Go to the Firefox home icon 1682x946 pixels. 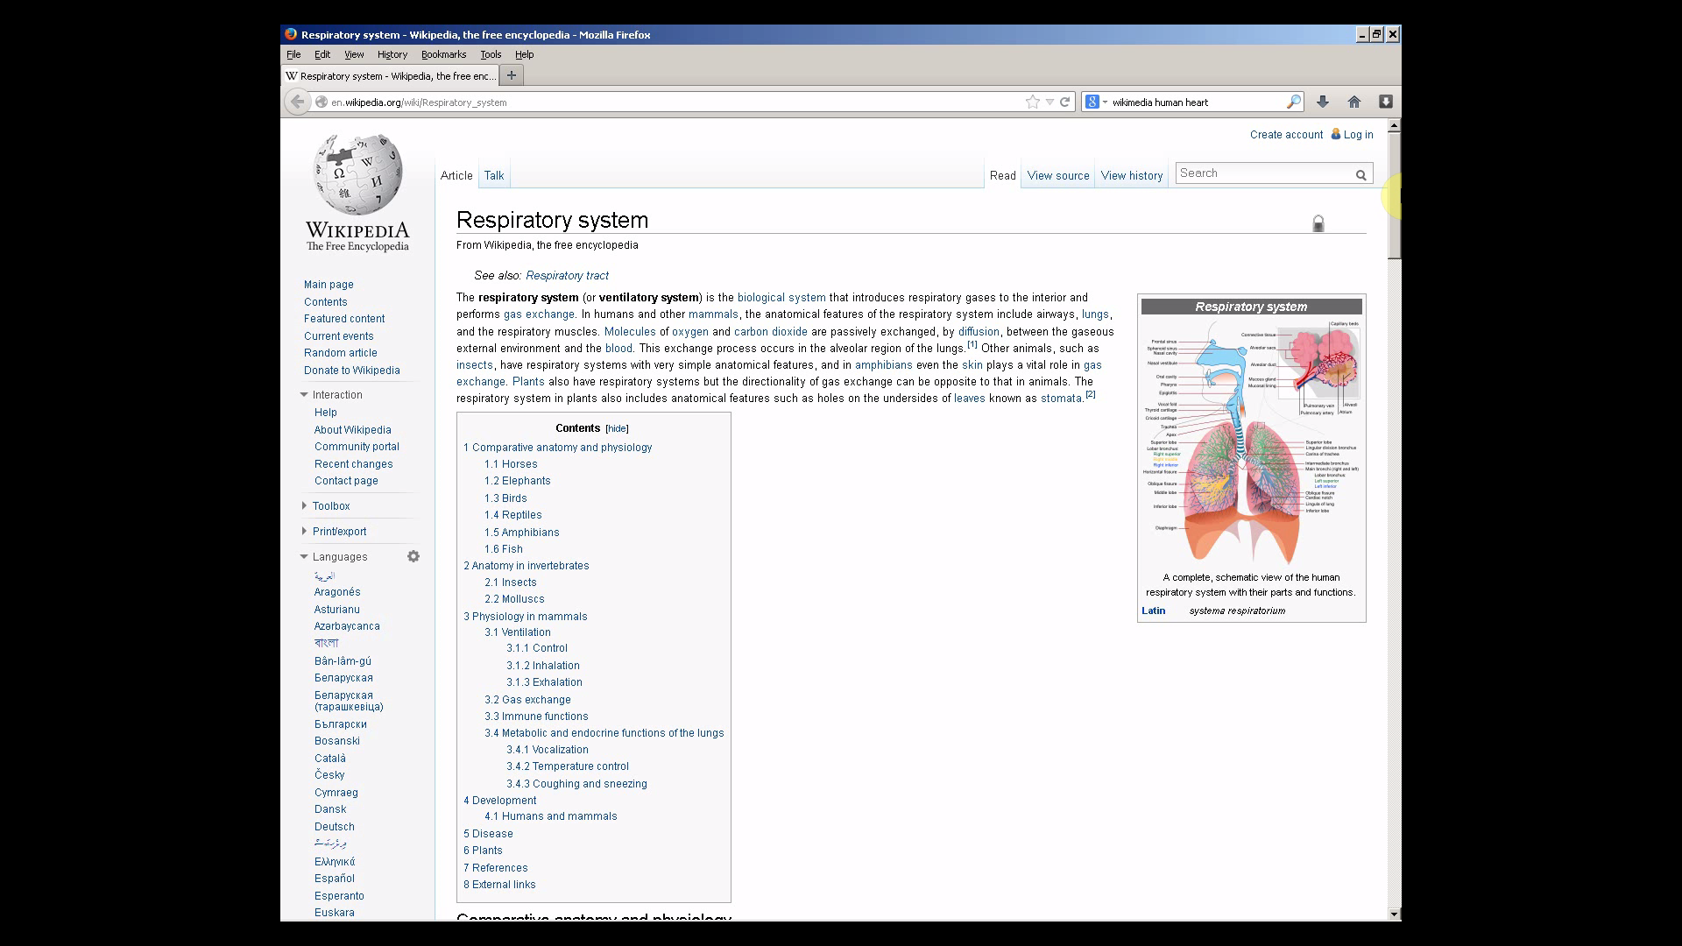click(x=1354, y=102)
